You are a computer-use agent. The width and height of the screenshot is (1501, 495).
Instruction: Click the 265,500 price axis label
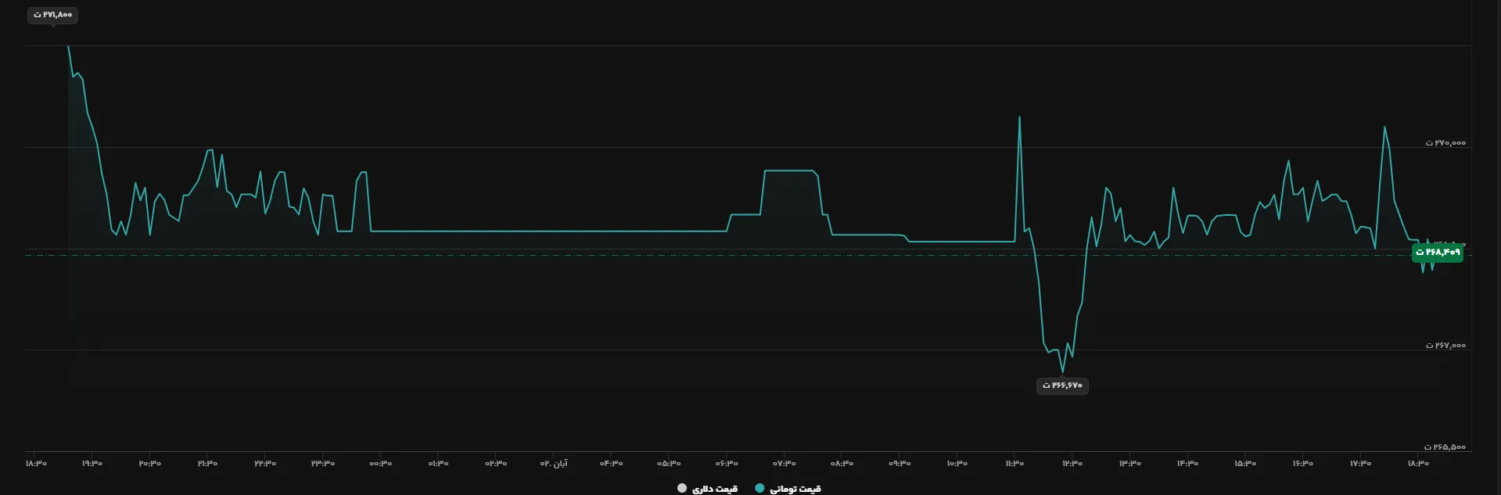click(1445, 447)
